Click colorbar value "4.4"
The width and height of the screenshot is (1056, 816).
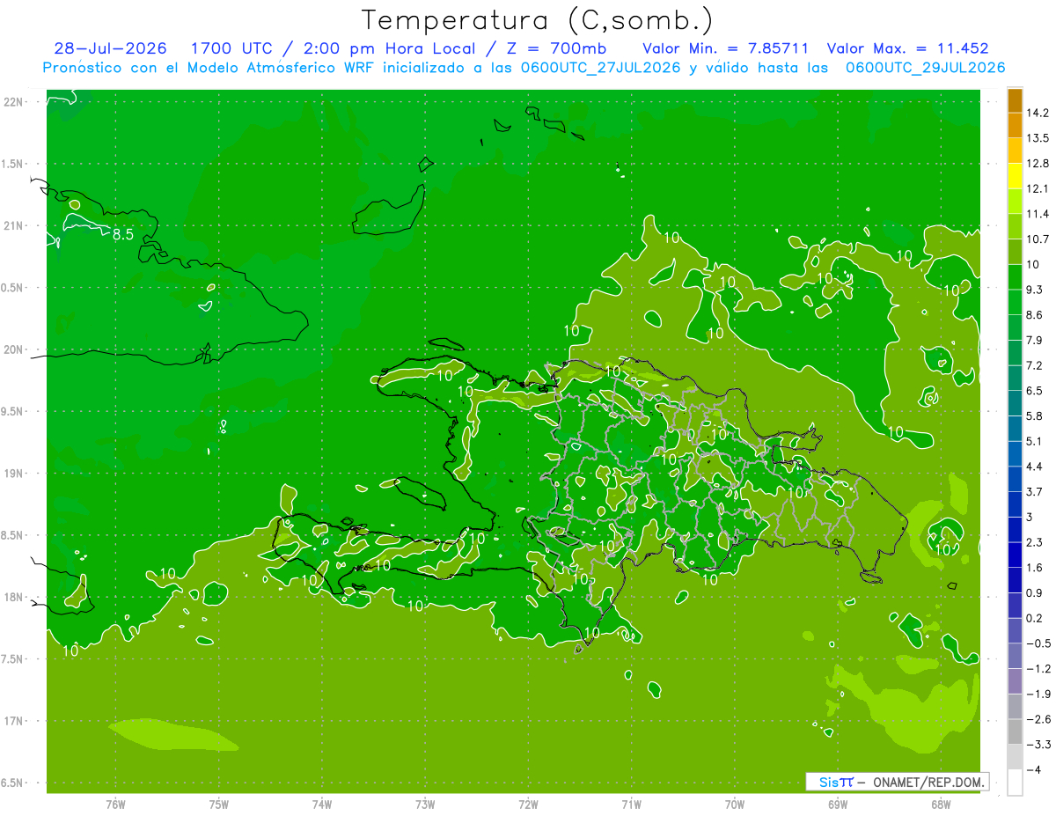[x=1034, y=467]
